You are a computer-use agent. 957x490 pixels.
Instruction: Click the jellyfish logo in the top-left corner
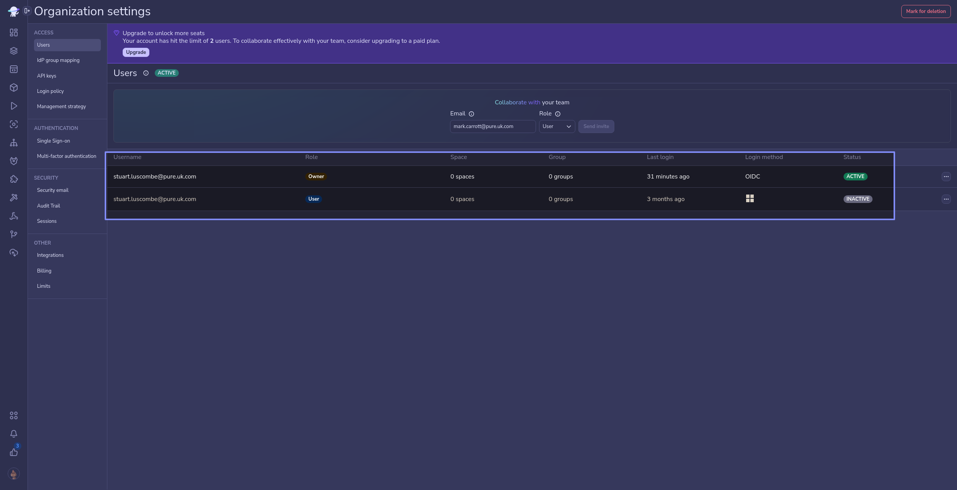coord(14,11)
